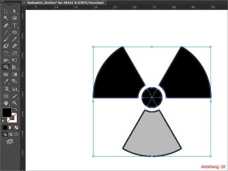Select the Ellipse tool
The height and width of the screenshot is (171, 228).
[x=15, y=32]
